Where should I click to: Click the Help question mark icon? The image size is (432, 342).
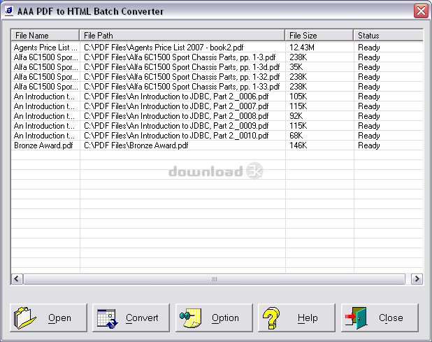tap(272, 318)
